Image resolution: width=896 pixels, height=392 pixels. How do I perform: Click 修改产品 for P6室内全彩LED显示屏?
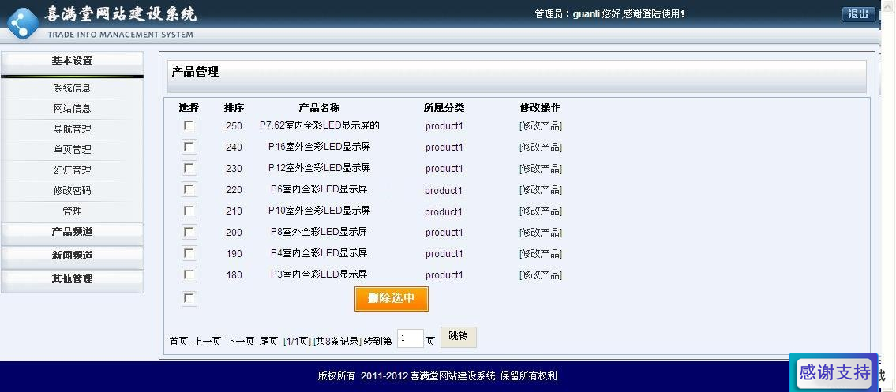tap(541, 190)
